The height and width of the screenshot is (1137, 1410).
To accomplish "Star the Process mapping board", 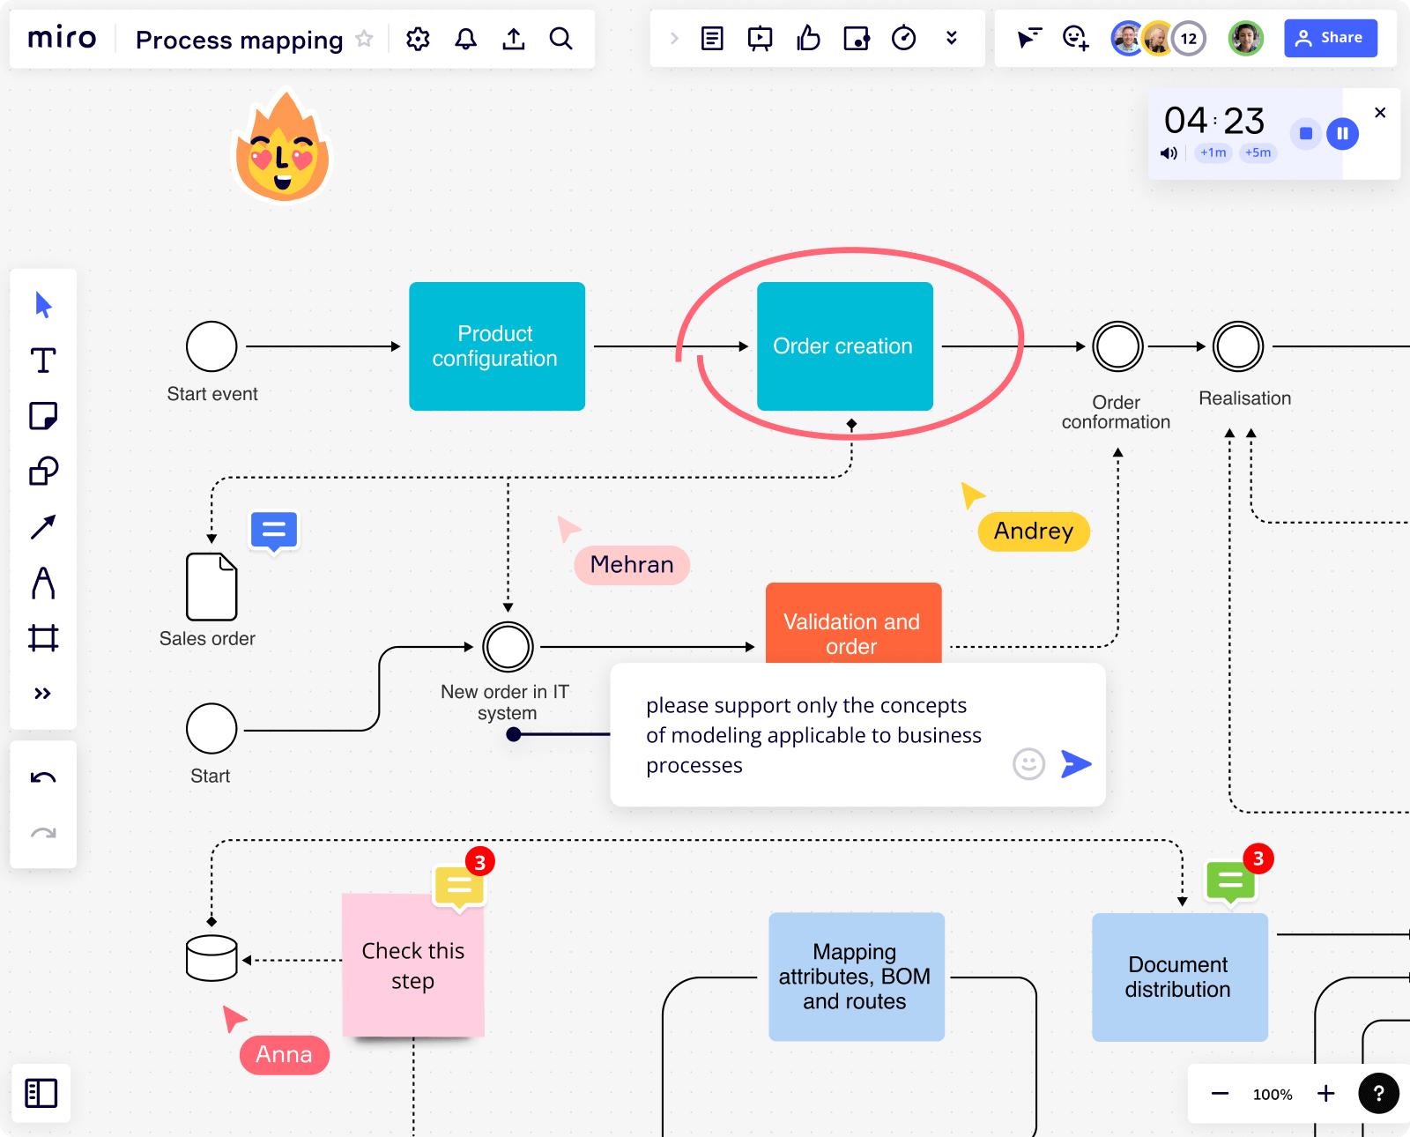I will [364, 39].
